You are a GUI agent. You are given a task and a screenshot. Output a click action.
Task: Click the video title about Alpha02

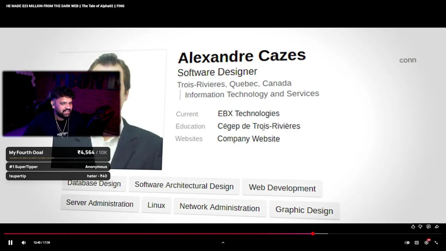point(65,6)
